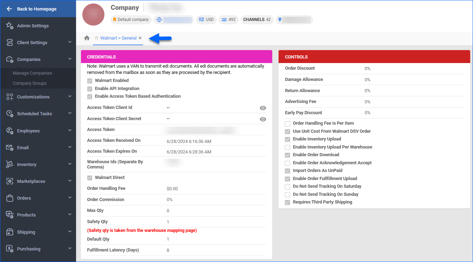The width and height of the screenshot is (473, 262).
Task: Expand the Scheduled Tasks section
Action: pos(70,113)
